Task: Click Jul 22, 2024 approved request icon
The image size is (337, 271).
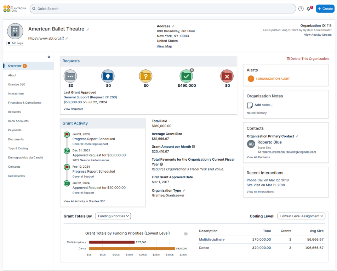Action: pos(67,183)
